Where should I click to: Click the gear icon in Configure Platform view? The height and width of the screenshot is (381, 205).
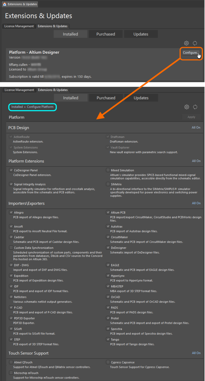186,107
